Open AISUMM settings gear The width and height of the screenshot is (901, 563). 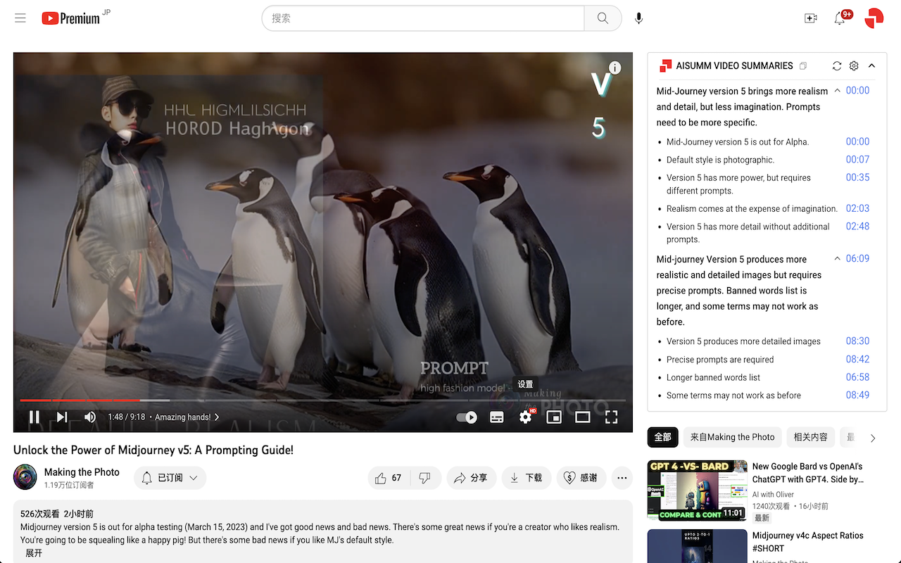pyautogui.click(x=854, y=65)
